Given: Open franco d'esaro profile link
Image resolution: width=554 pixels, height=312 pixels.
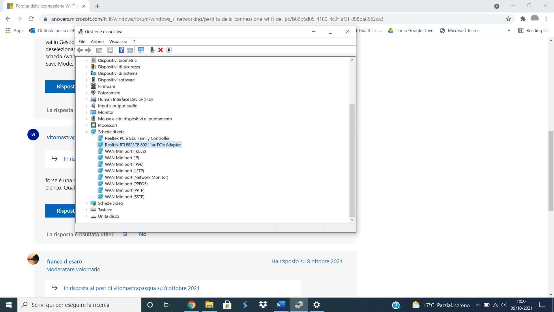Looking at the screenshot, I should point(64,261).
